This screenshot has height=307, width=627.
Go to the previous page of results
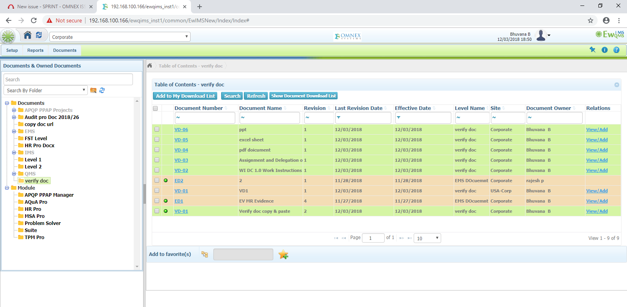pyautogui.click(x=344, y=238)
